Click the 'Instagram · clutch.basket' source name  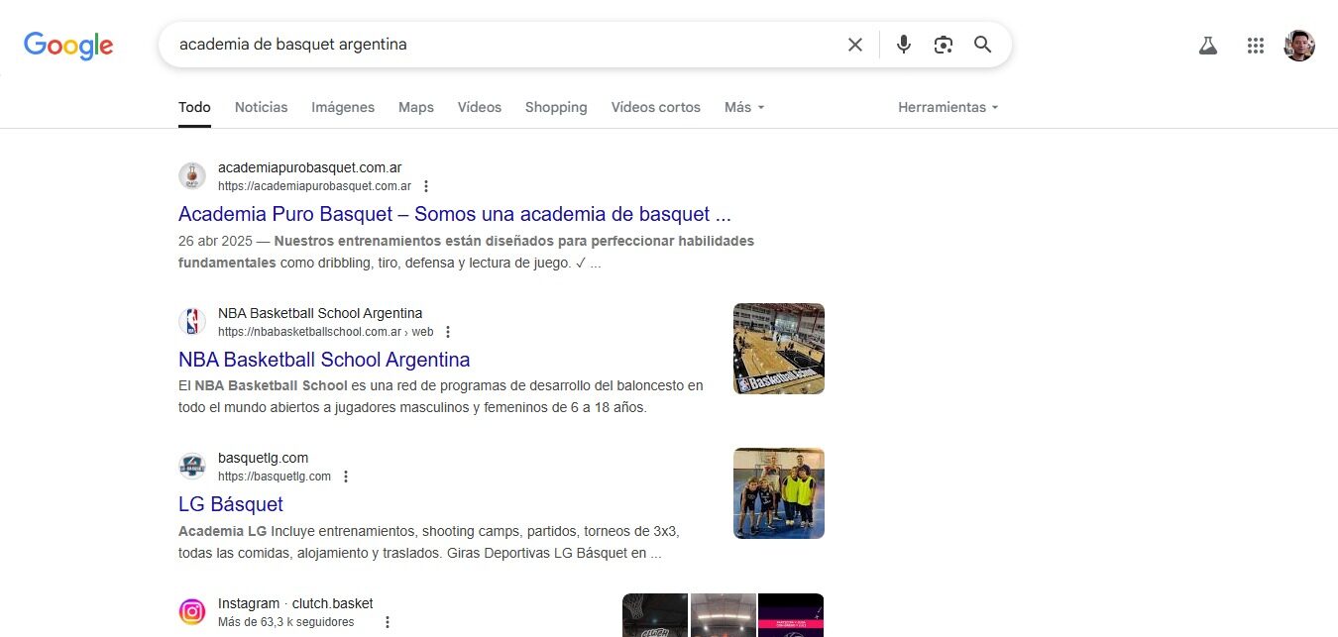tap(295, 603)
